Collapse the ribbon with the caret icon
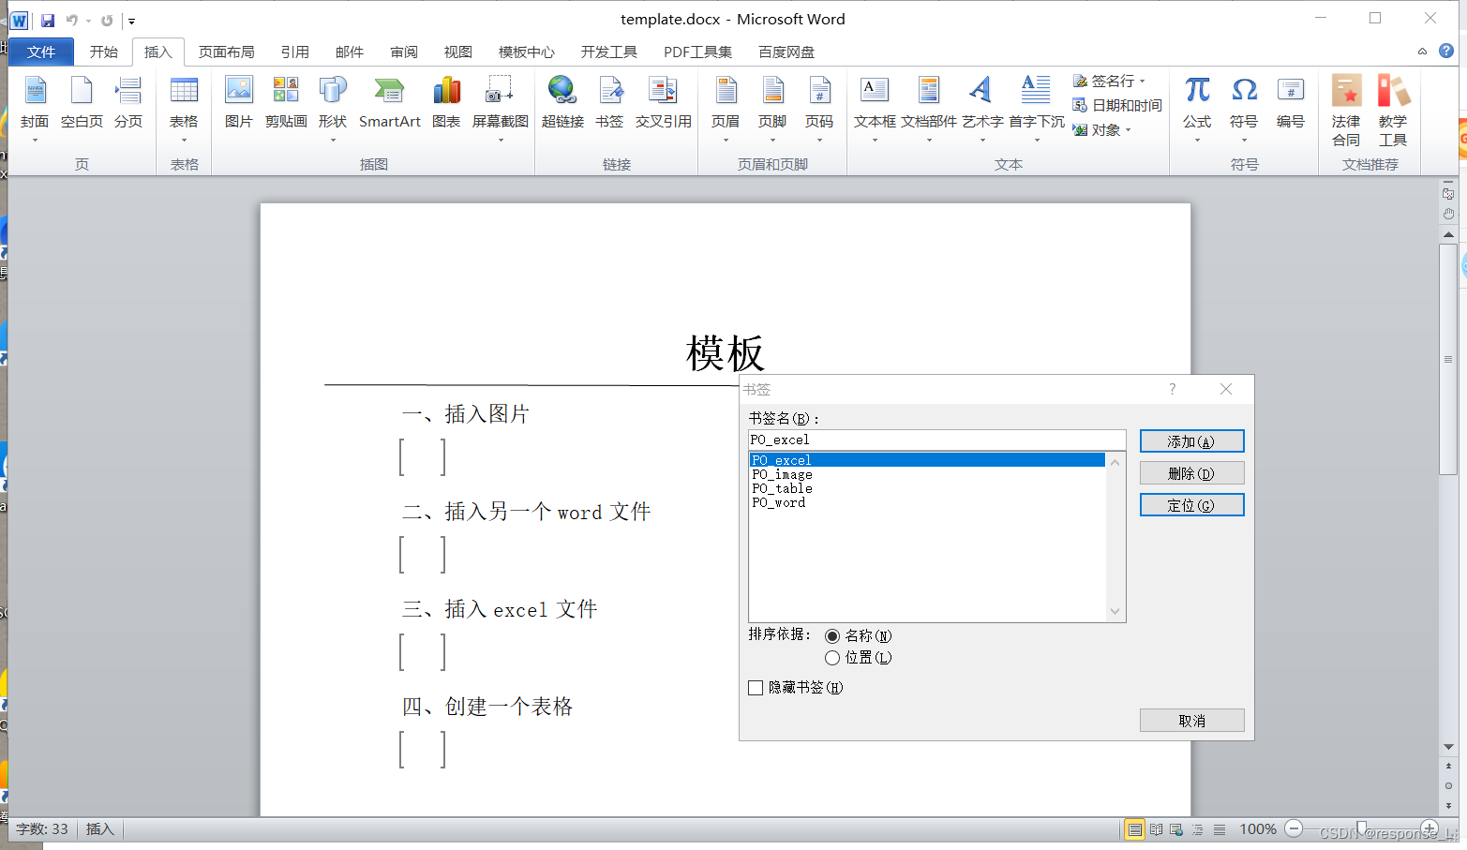The height and width of the screenshot is (850, 1467). [x=1422, y=52]
